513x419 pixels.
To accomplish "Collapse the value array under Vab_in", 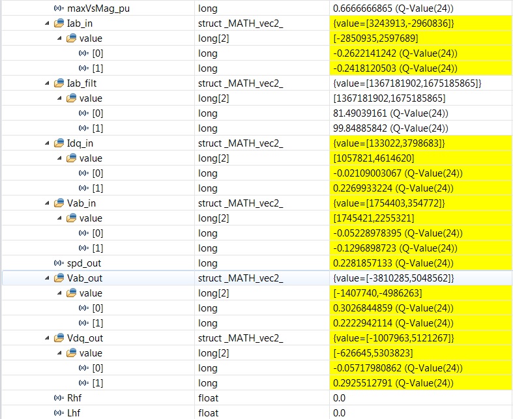I will pyautogui.click(x=59, y=218).
